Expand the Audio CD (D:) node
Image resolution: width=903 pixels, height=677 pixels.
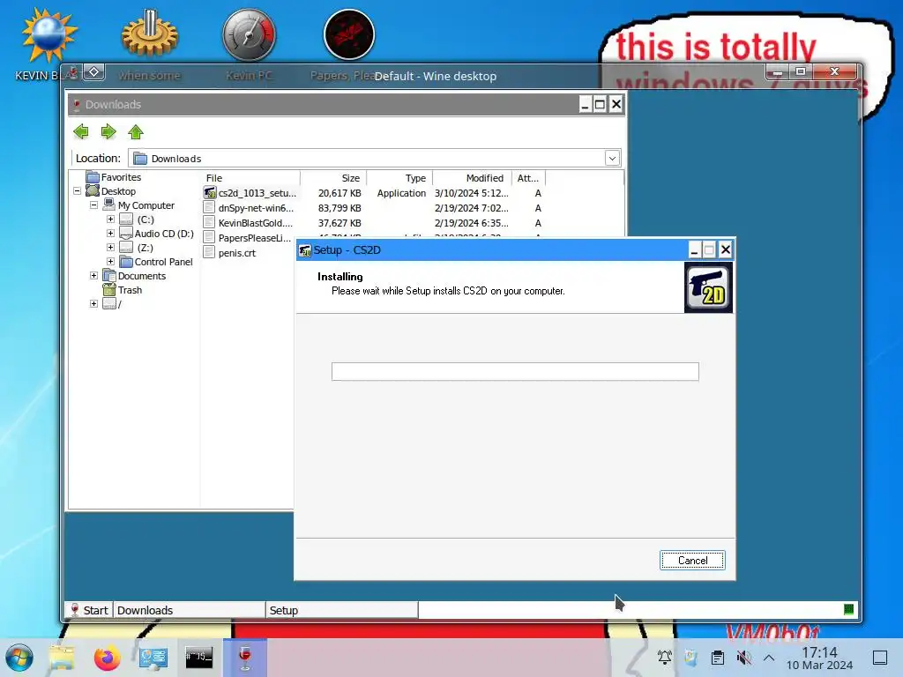point(110,233)
